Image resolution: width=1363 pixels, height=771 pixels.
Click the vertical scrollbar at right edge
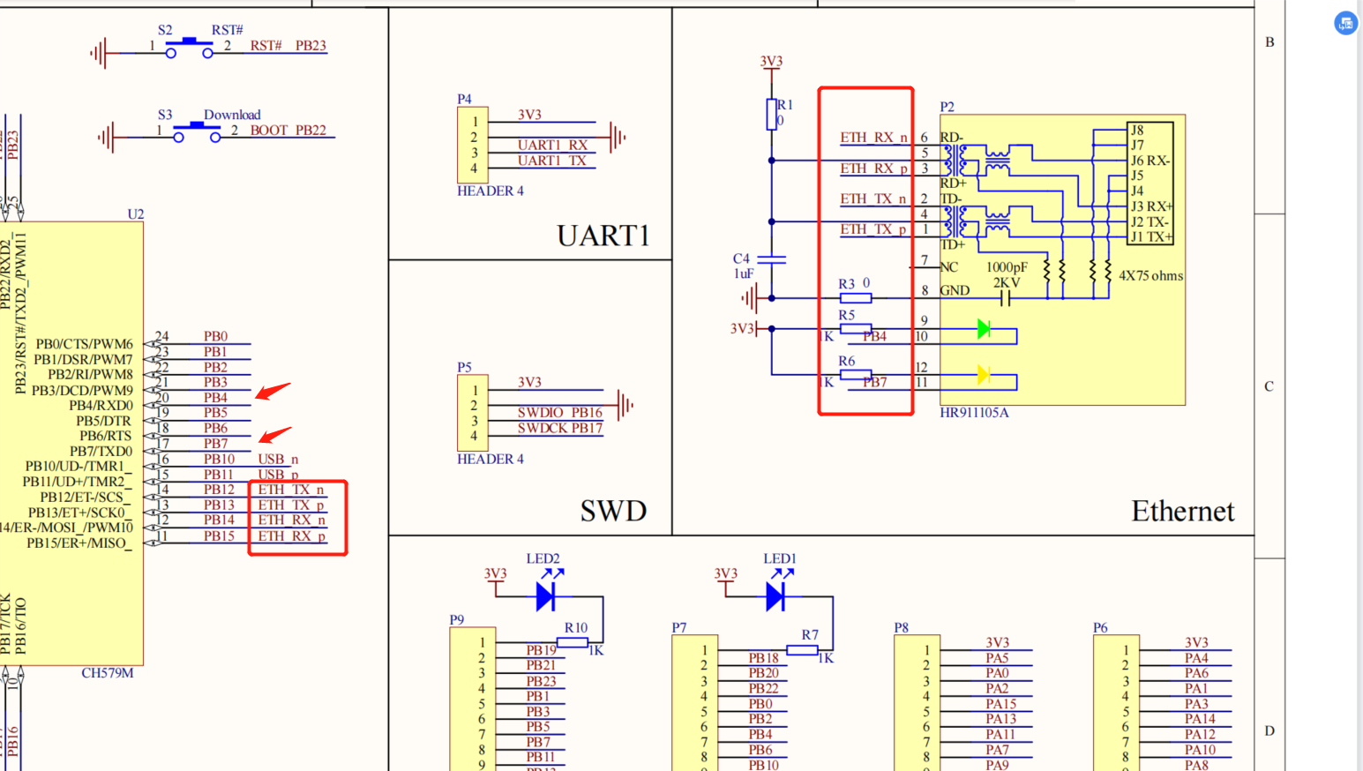point(1359,385)
